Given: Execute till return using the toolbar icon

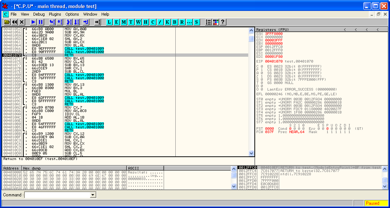Looking at the screenshot, I should pyautogui.click(x=86, y=22).
